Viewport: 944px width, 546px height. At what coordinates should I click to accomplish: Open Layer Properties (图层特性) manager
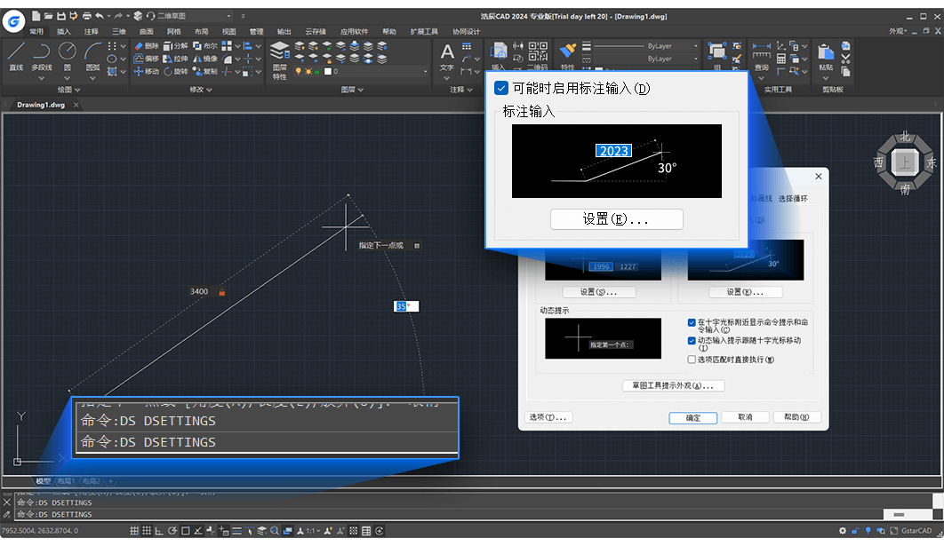(279, 60)
